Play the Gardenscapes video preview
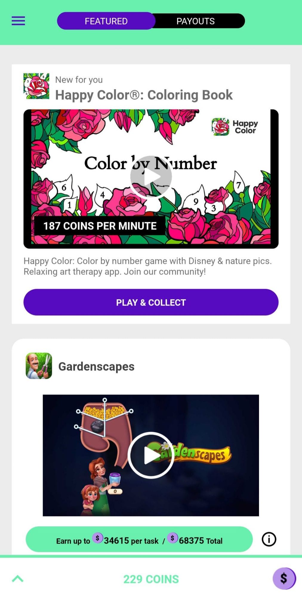The height and width of the screenshot is (597, 302). tap(151, 455)
